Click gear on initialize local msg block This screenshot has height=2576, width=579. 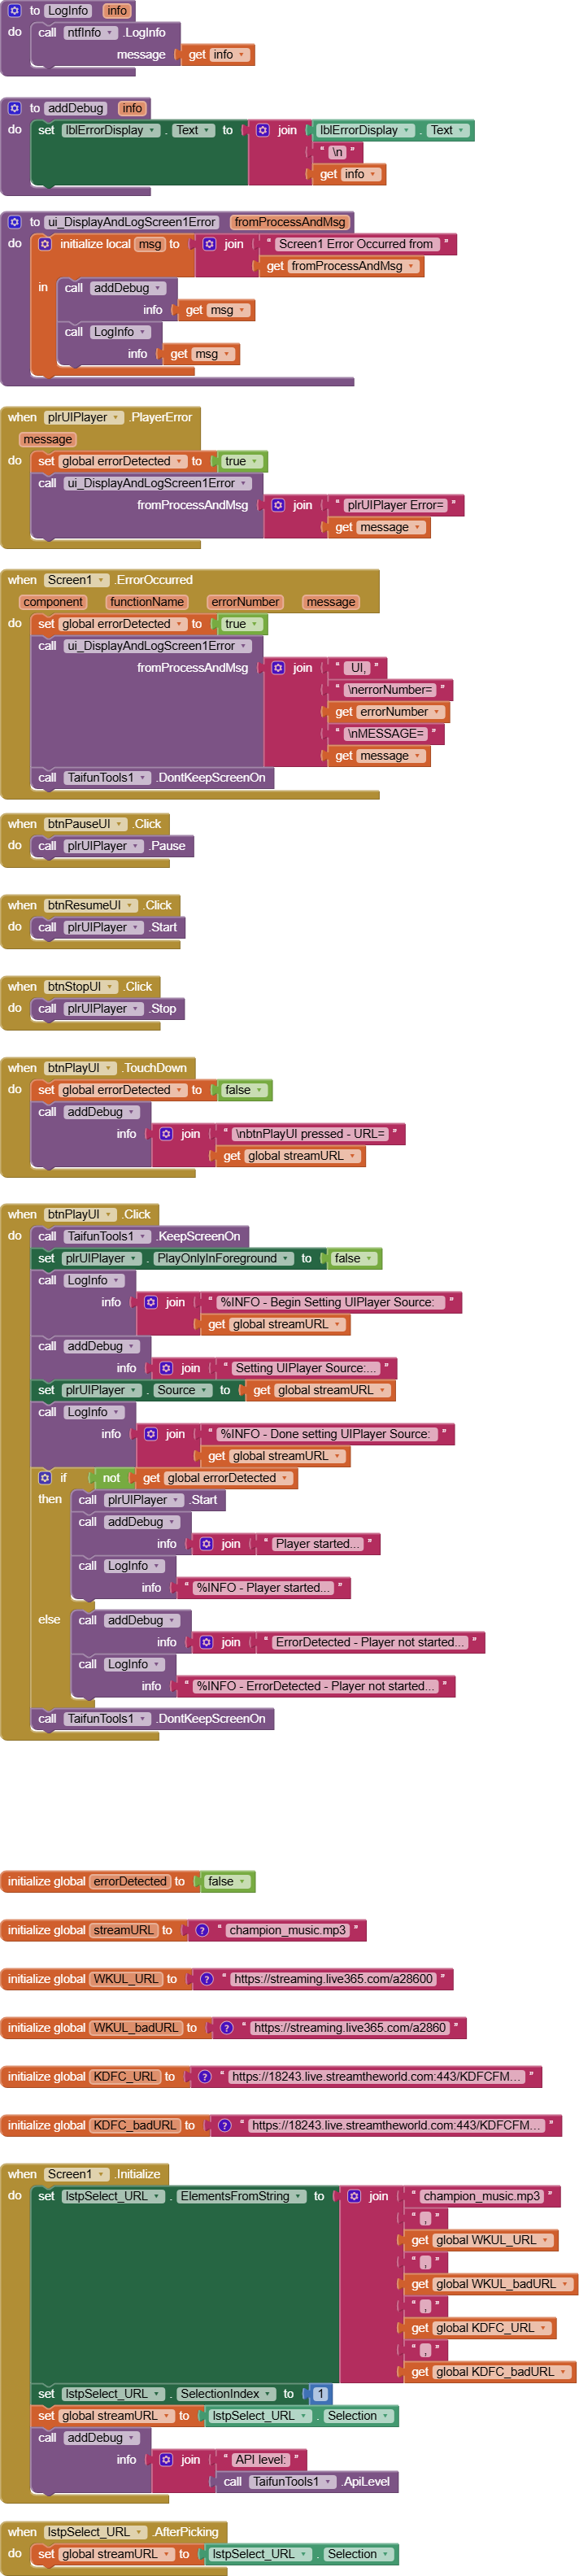[x=45, y=244]
